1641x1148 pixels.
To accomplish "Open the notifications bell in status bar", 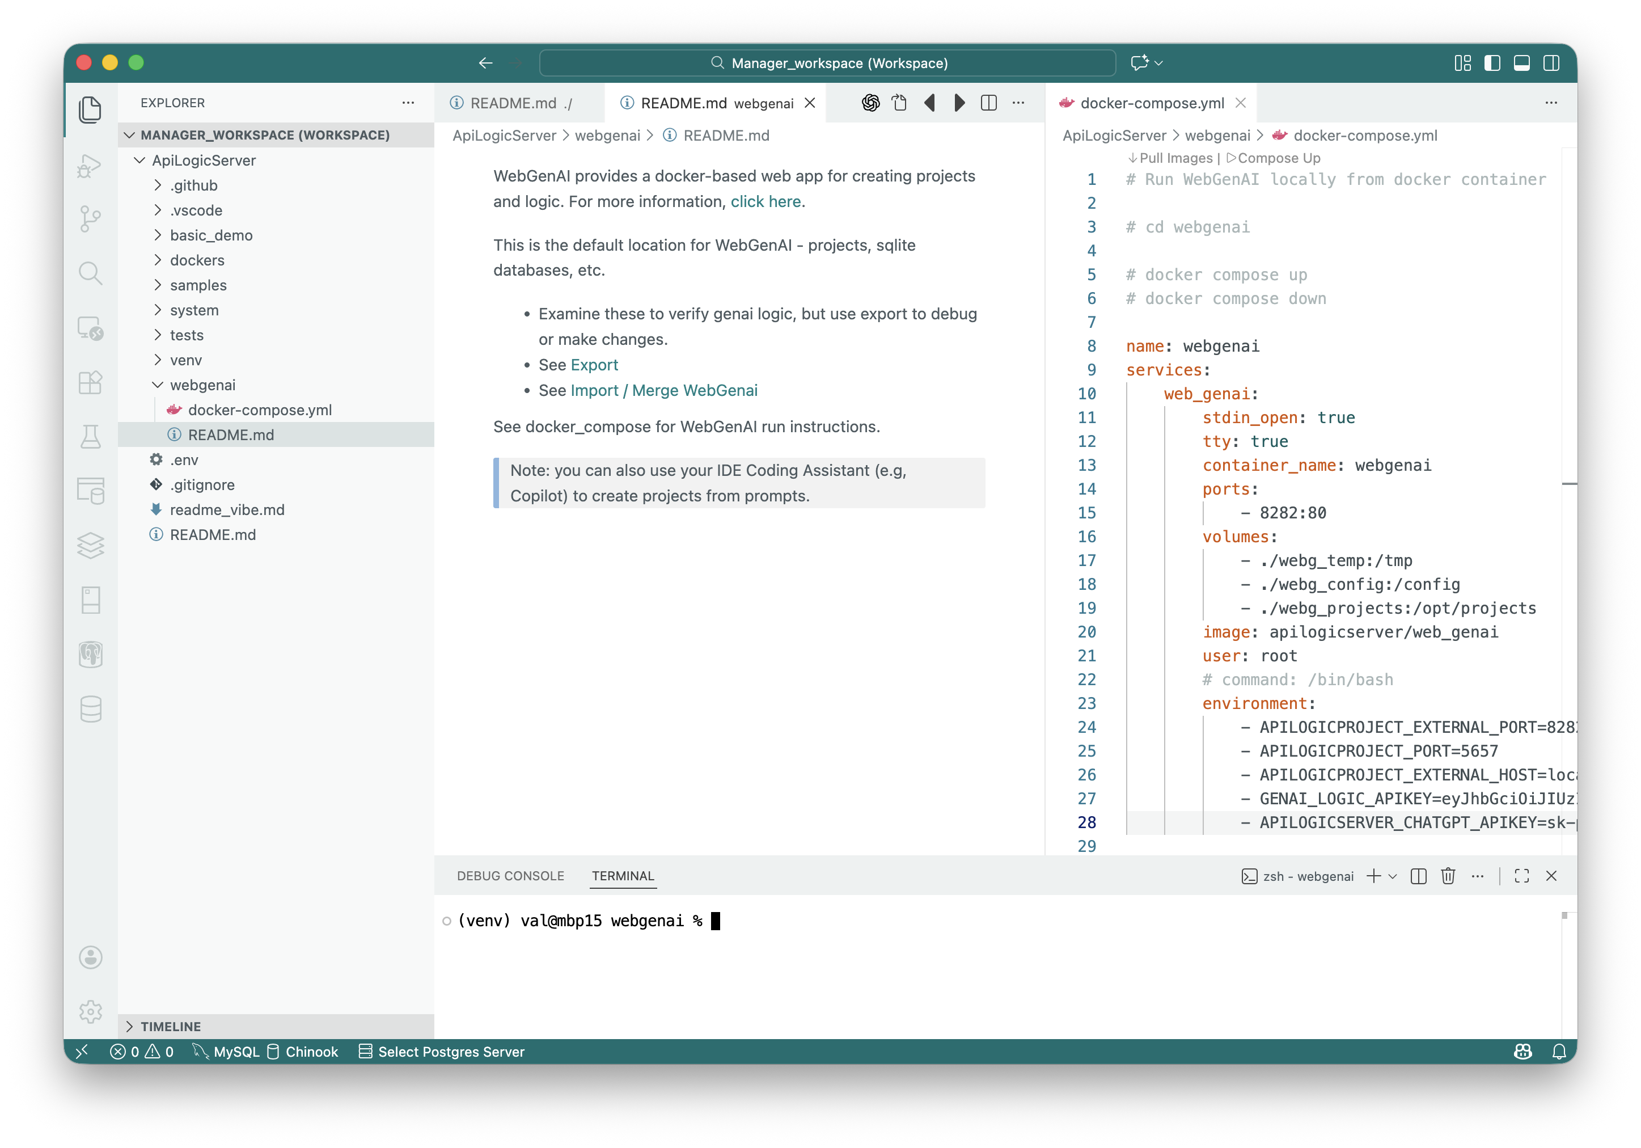I will (x=1559, y=1052).
